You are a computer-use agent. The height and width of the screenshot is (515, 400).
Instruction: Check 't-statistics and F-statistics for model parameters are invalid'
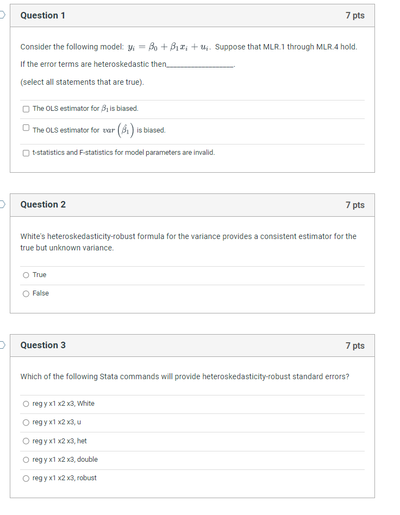point(26,153)
